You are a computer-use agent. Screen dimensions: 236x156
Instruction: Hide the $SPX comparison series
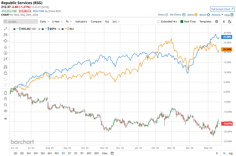43,29
